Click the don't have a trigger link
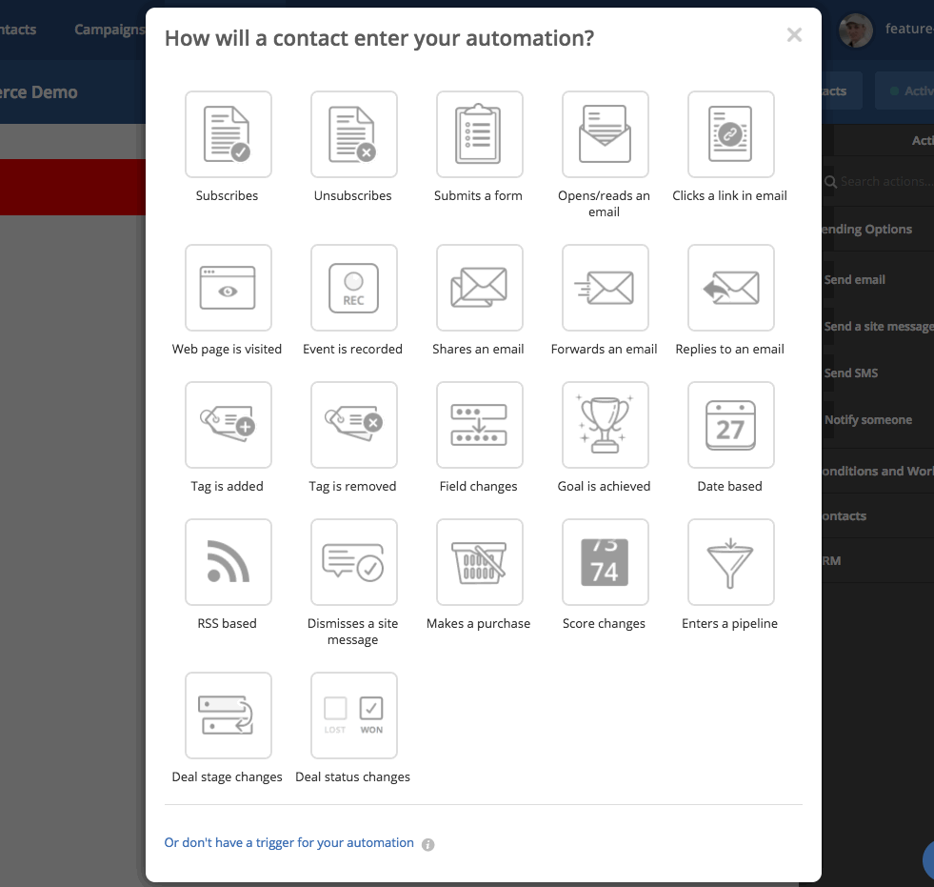The height and width of the screenshot is (887, 934). coord(288,843)
